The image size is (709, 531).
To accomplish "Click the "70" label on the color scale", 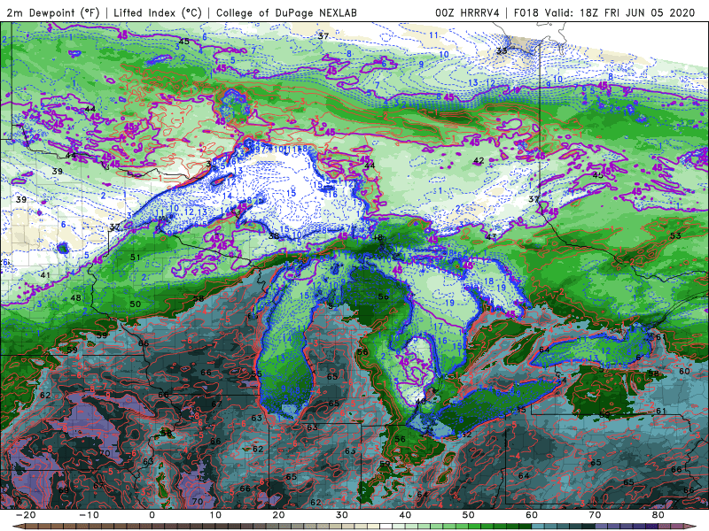I will pos(595,515).
